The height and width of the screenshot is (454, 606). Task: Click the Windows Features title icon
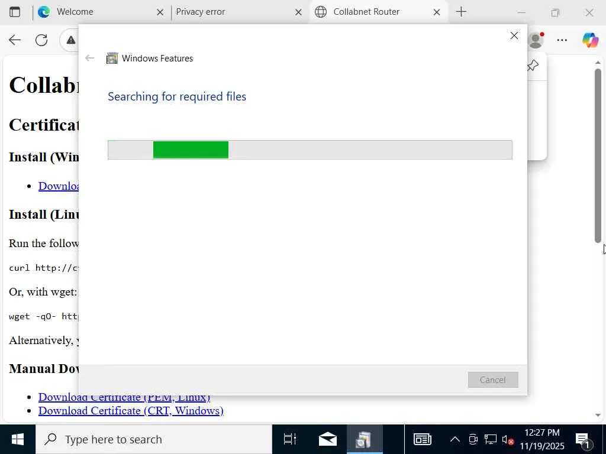pyautogui.click(x=112, y=59)
